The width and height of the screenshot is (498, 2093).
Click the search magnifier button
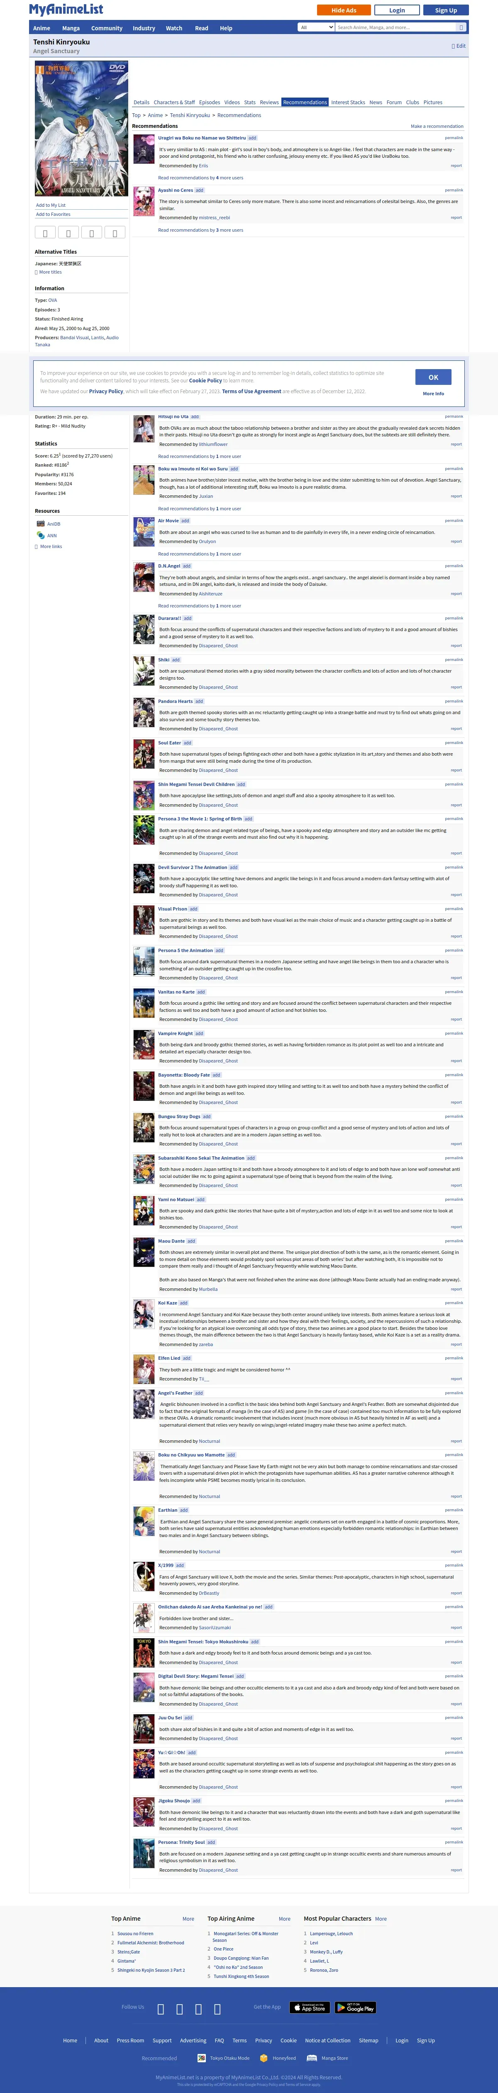(461, 27)
